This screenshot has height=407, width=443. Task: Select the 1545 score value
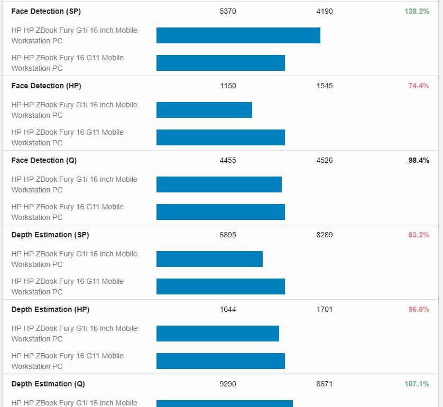click(325, 86)
